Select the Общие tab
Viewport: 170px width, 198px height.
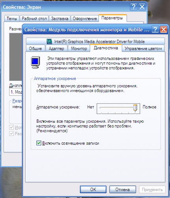point(35,48)
